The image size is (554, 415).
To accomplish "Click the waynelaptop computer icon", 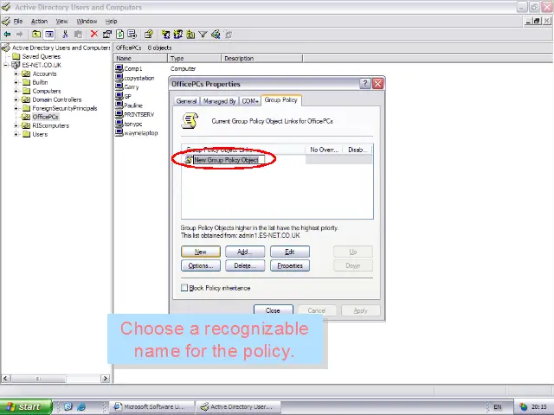I will 119,132.
